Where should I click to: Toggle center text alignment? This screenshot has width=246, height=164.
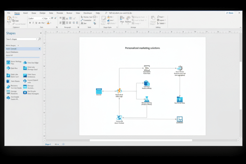64,23
